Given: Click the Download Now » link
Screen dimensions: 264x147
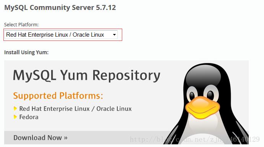Looking at the screenshot, I should tap(40, 138).
